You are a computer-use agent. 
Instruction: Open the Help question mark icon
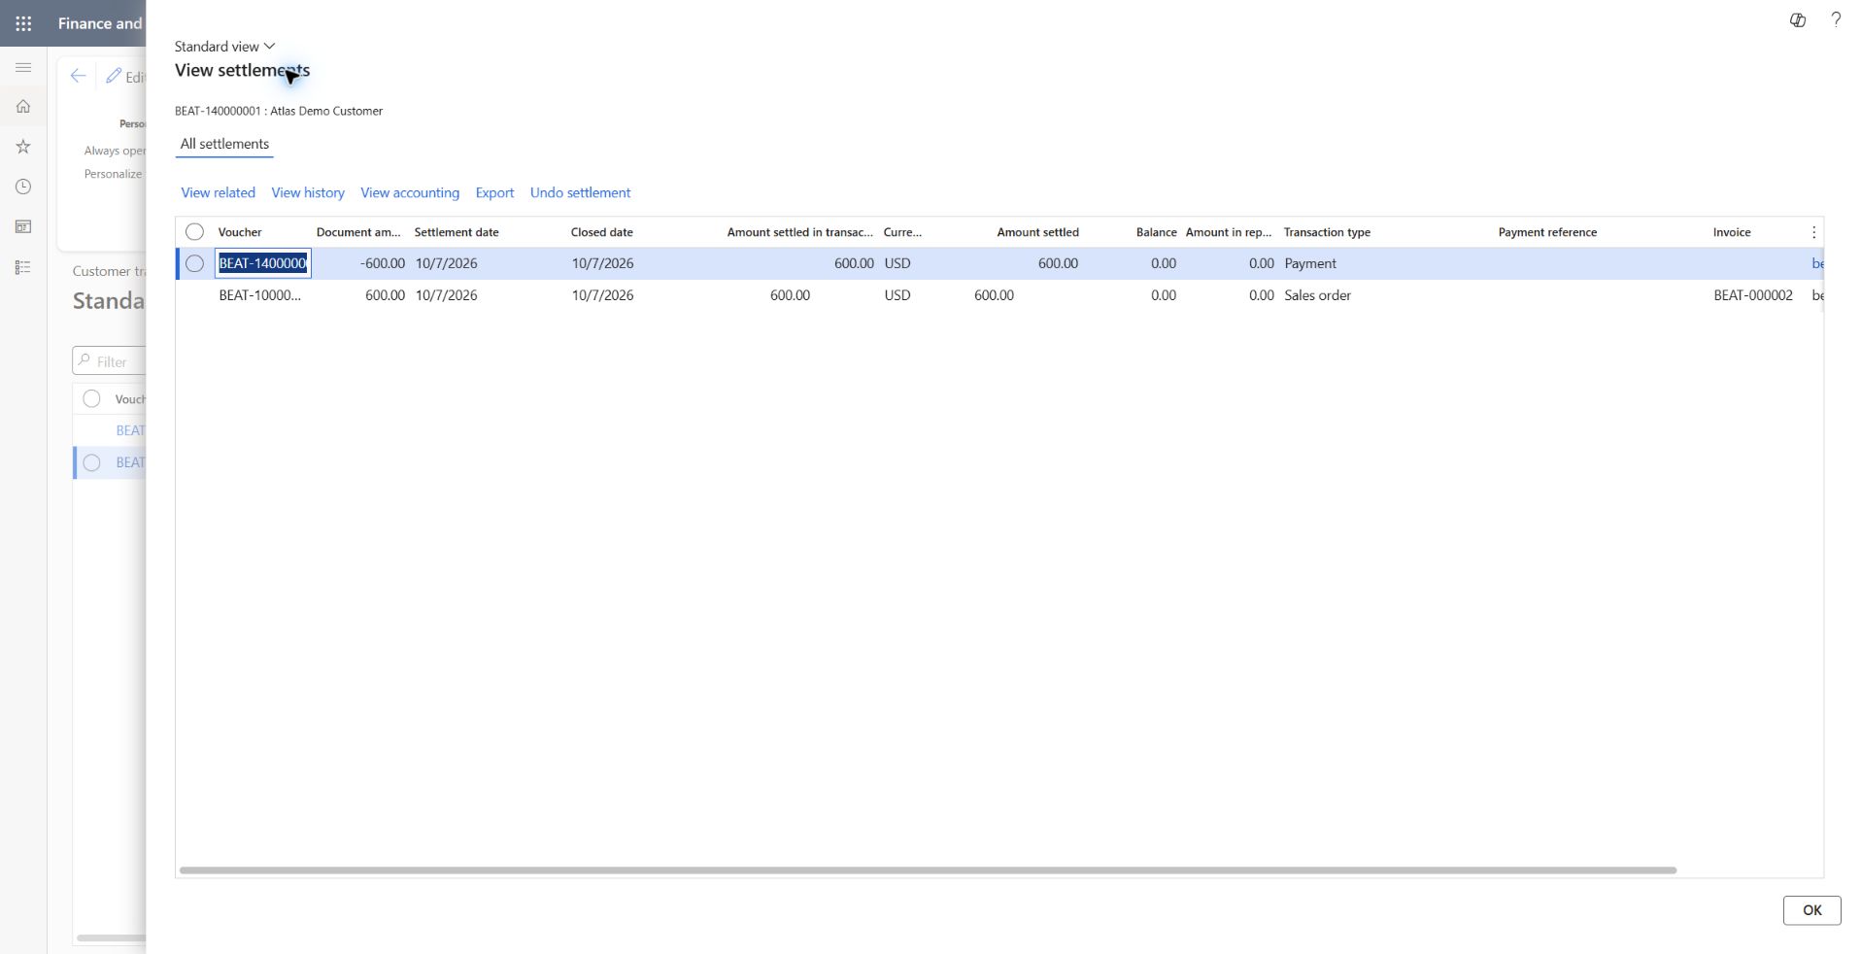coord(1836,20)
